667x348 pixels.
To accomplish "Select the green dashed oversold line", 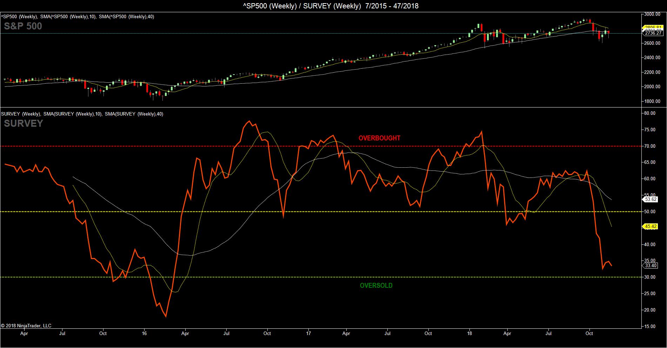I will (320, 277).
